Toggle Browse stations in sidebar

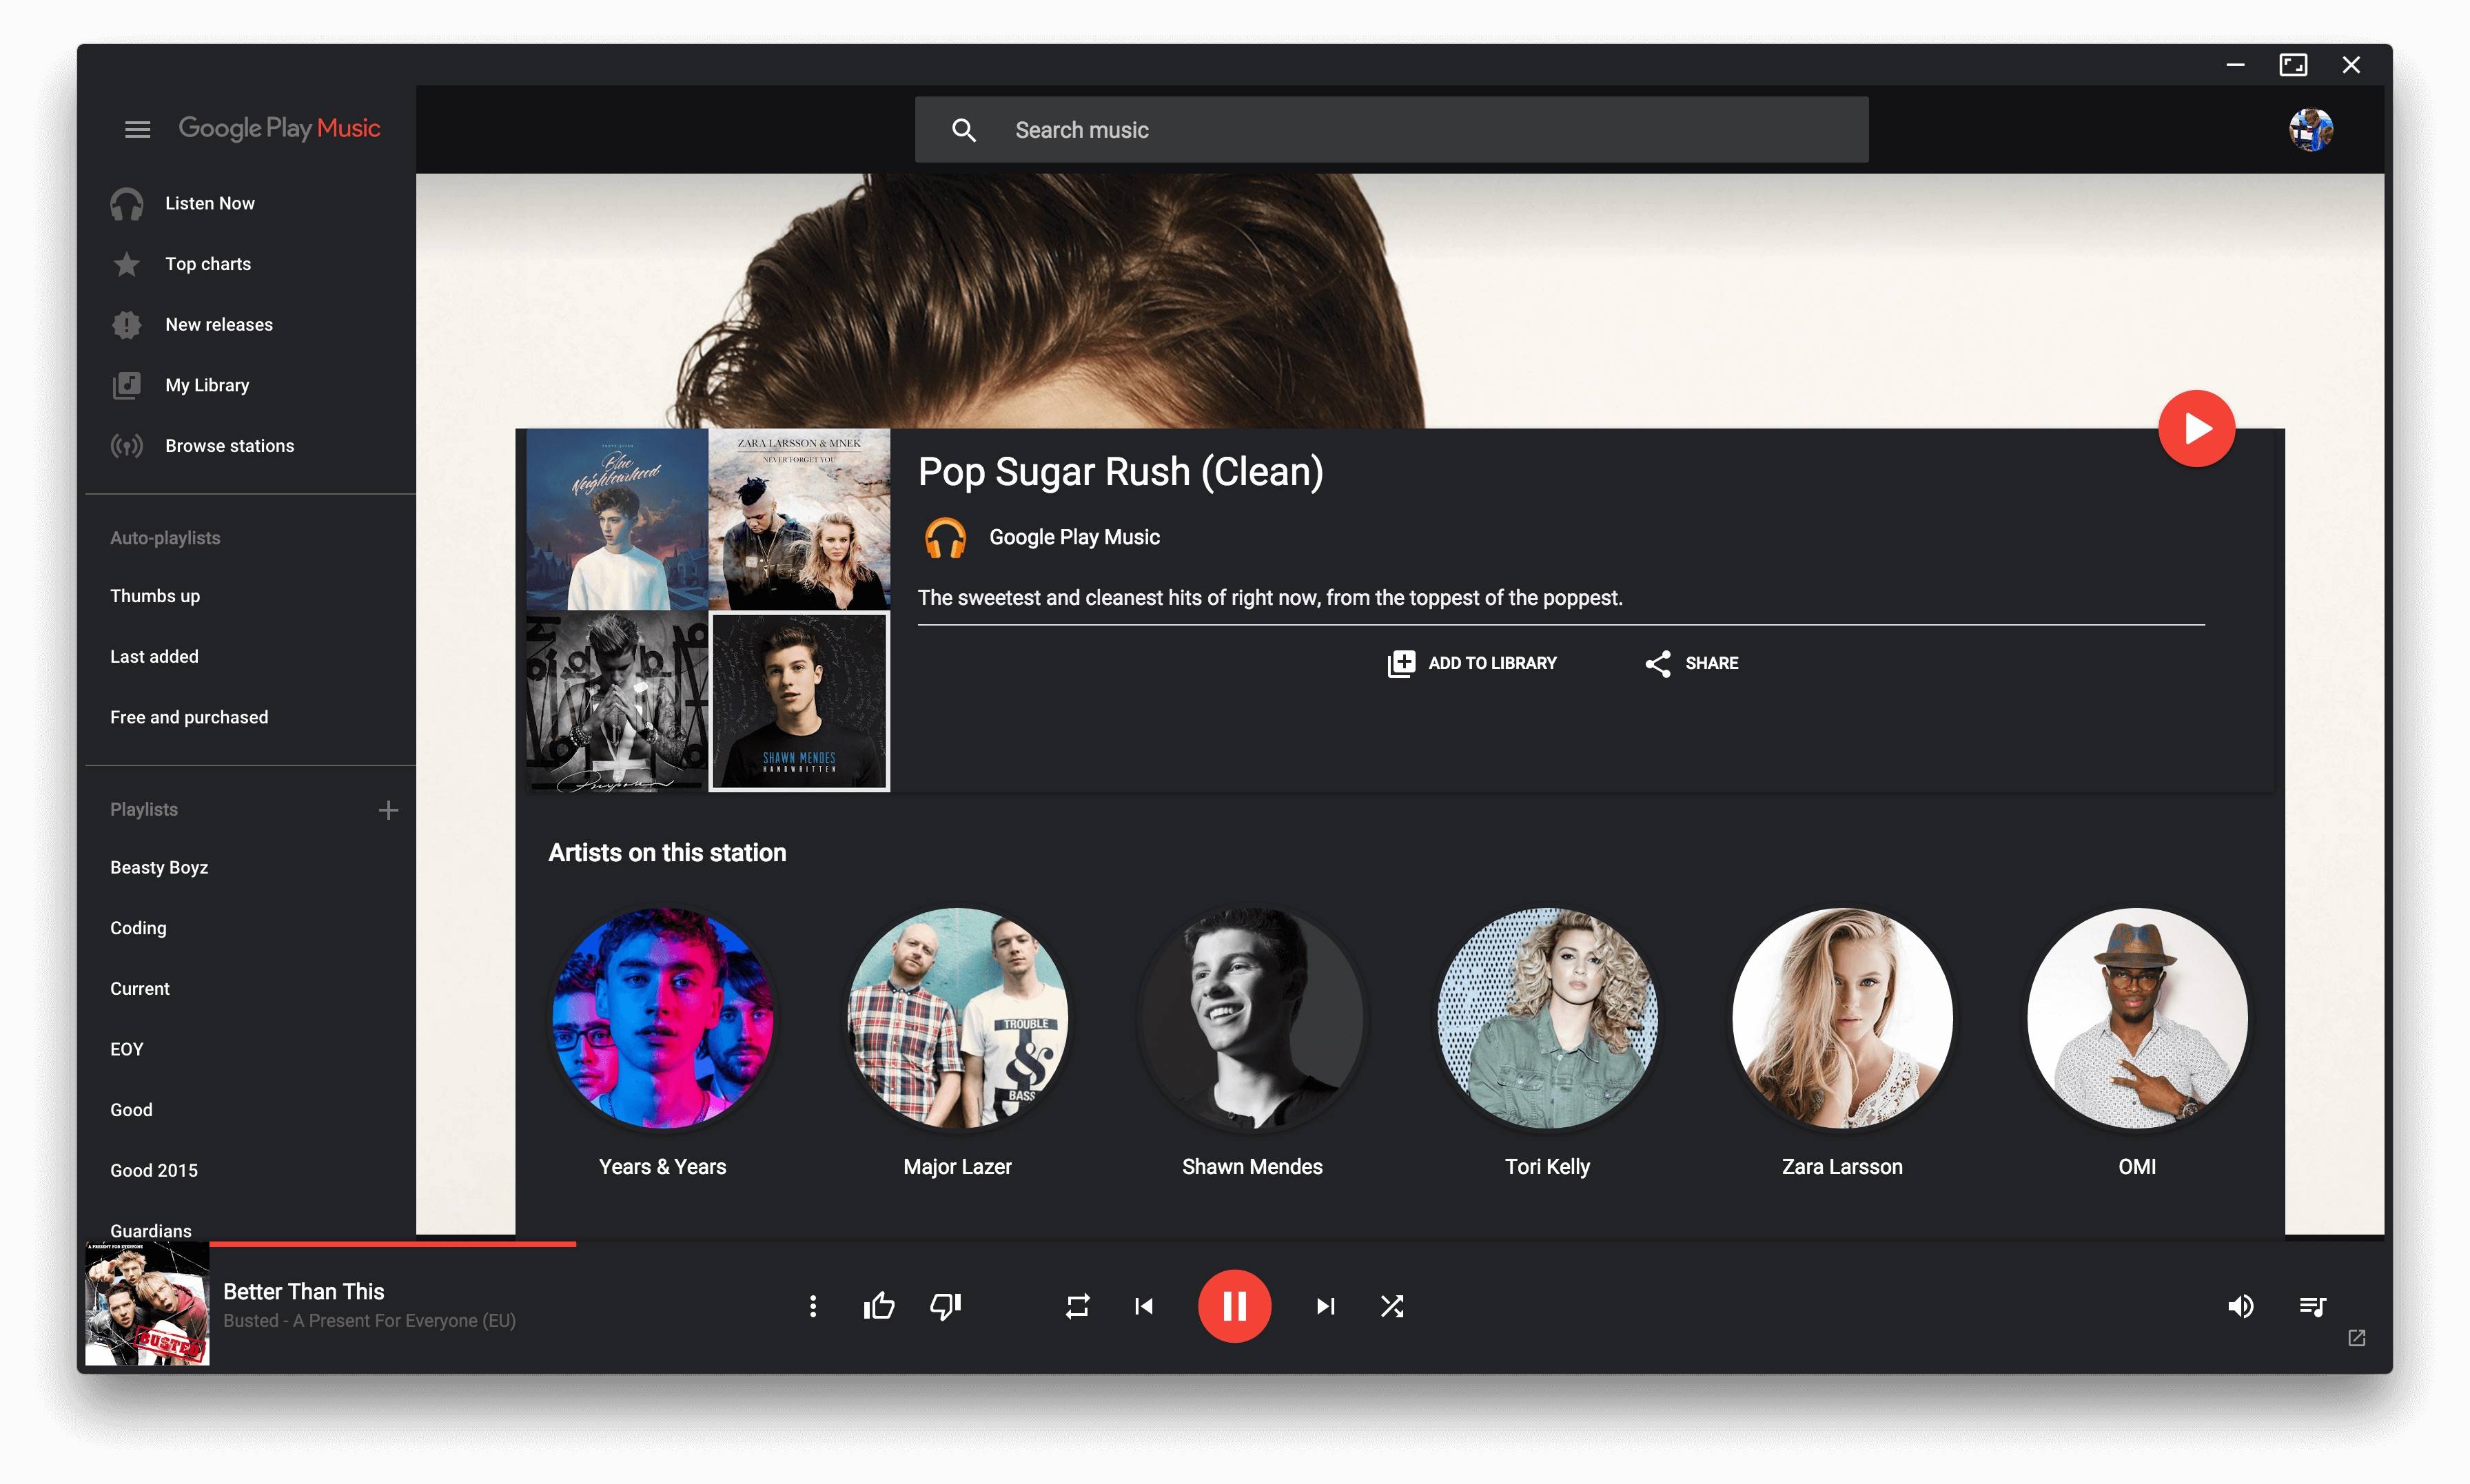click(229, 444)
